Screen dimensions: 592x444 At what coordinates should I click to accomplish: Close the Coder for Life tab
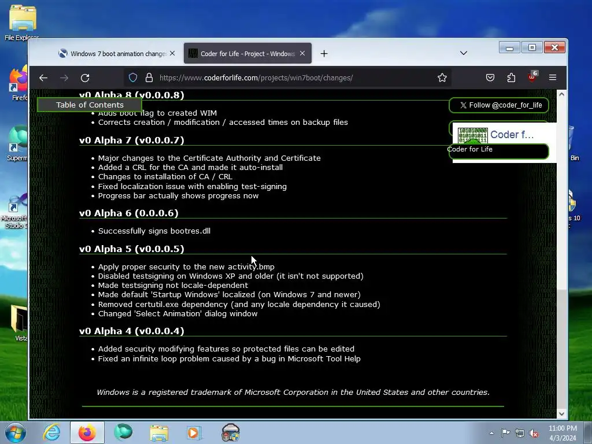[x=302, y=54]
